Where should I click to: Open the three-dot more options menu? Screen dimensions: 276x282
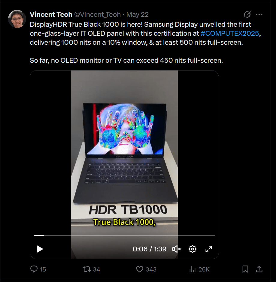click(259, 14)
